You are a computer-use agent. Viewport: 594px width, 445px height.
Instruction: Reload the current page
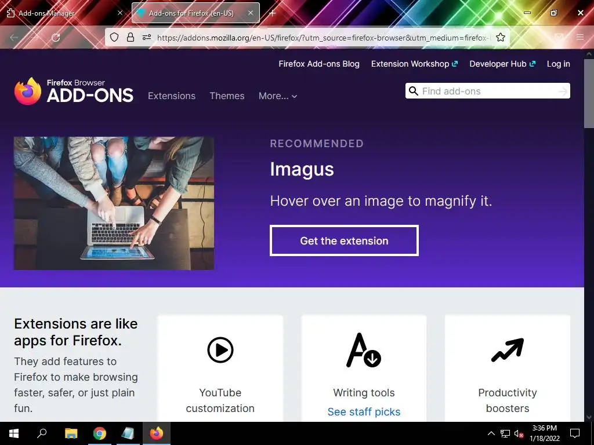(56, 37)
